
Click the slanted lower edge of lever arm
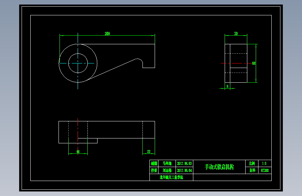[x=112, y=69]
